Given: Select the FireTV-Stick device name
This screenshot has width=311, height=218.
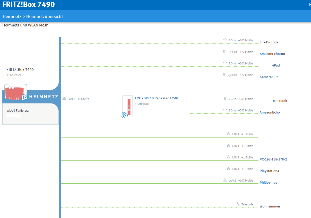Looking at the screenshot, I should [x=269, y=42].
